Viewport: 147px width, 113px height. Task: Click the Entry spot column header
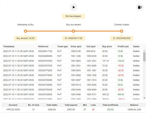pos(76,46)
